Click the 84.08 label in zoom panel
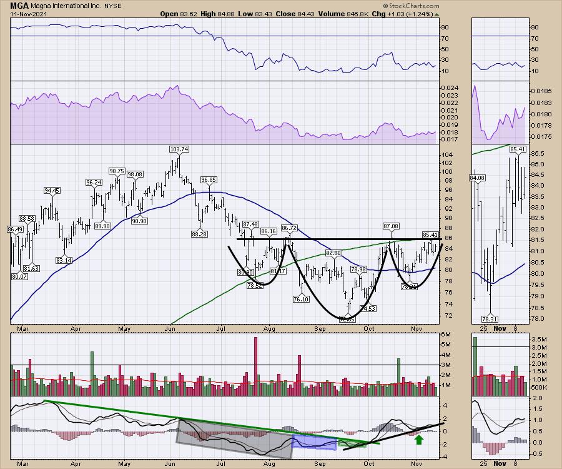This screenshot has height=469, width=562. pyautogui.click(x=476, y=178)
